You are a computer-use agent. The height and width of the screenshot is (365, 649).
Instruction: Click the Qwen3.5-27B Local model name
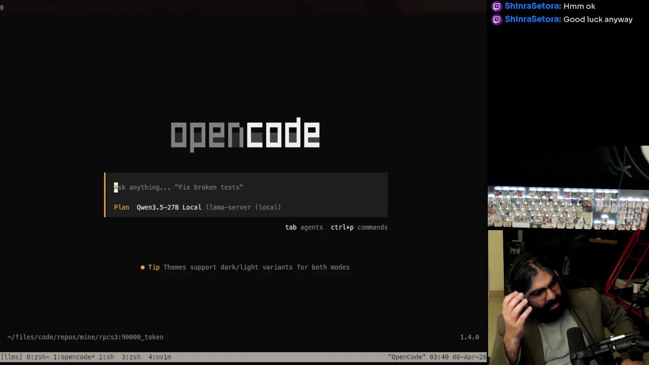pyautogui.click(x=169, y=207)
